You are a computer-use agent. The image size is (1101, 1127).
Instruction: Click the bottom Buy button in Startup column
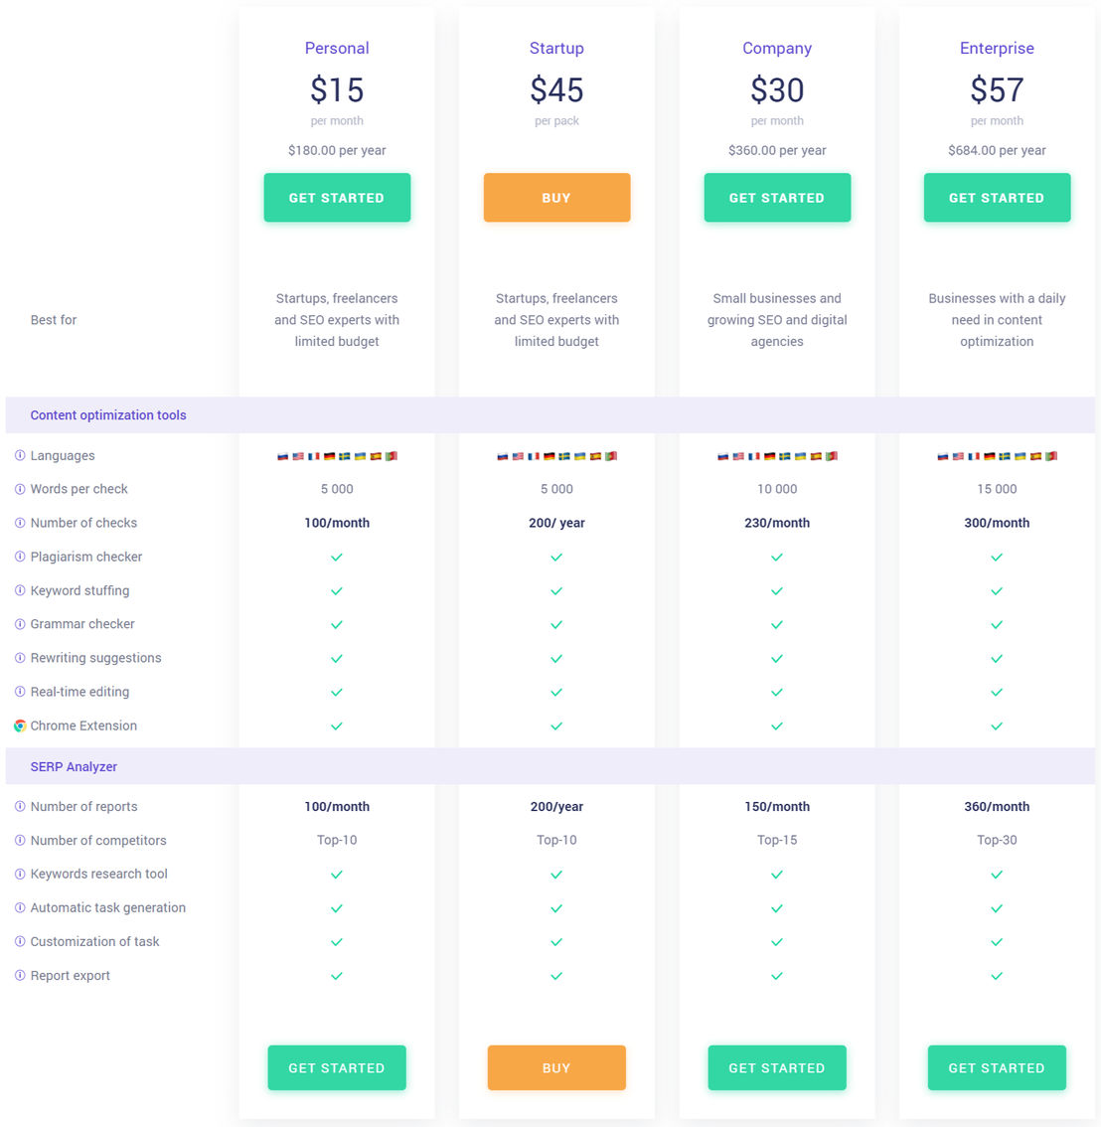[557, 1068]
